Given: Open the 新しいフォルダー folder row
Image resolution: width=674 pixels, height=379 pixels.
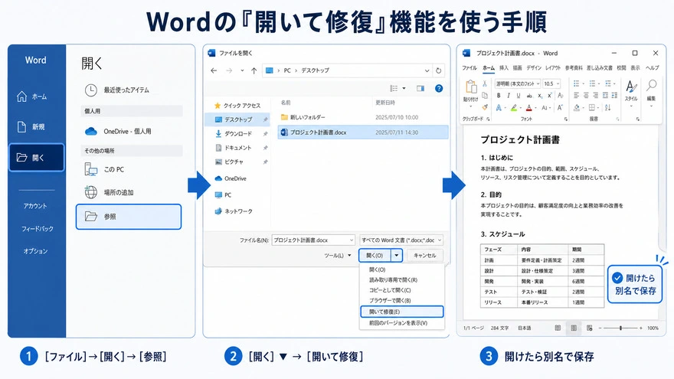Looking at the screenshot, I should pos(363,117).
